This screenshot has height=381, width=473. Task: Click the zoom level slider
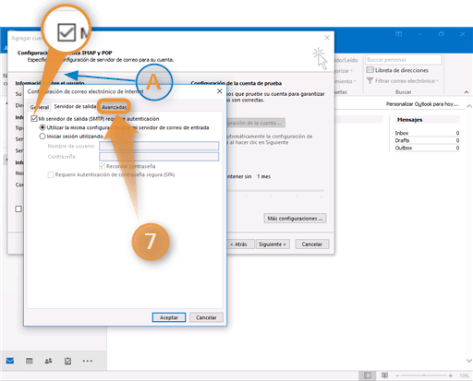coord(424,375)
